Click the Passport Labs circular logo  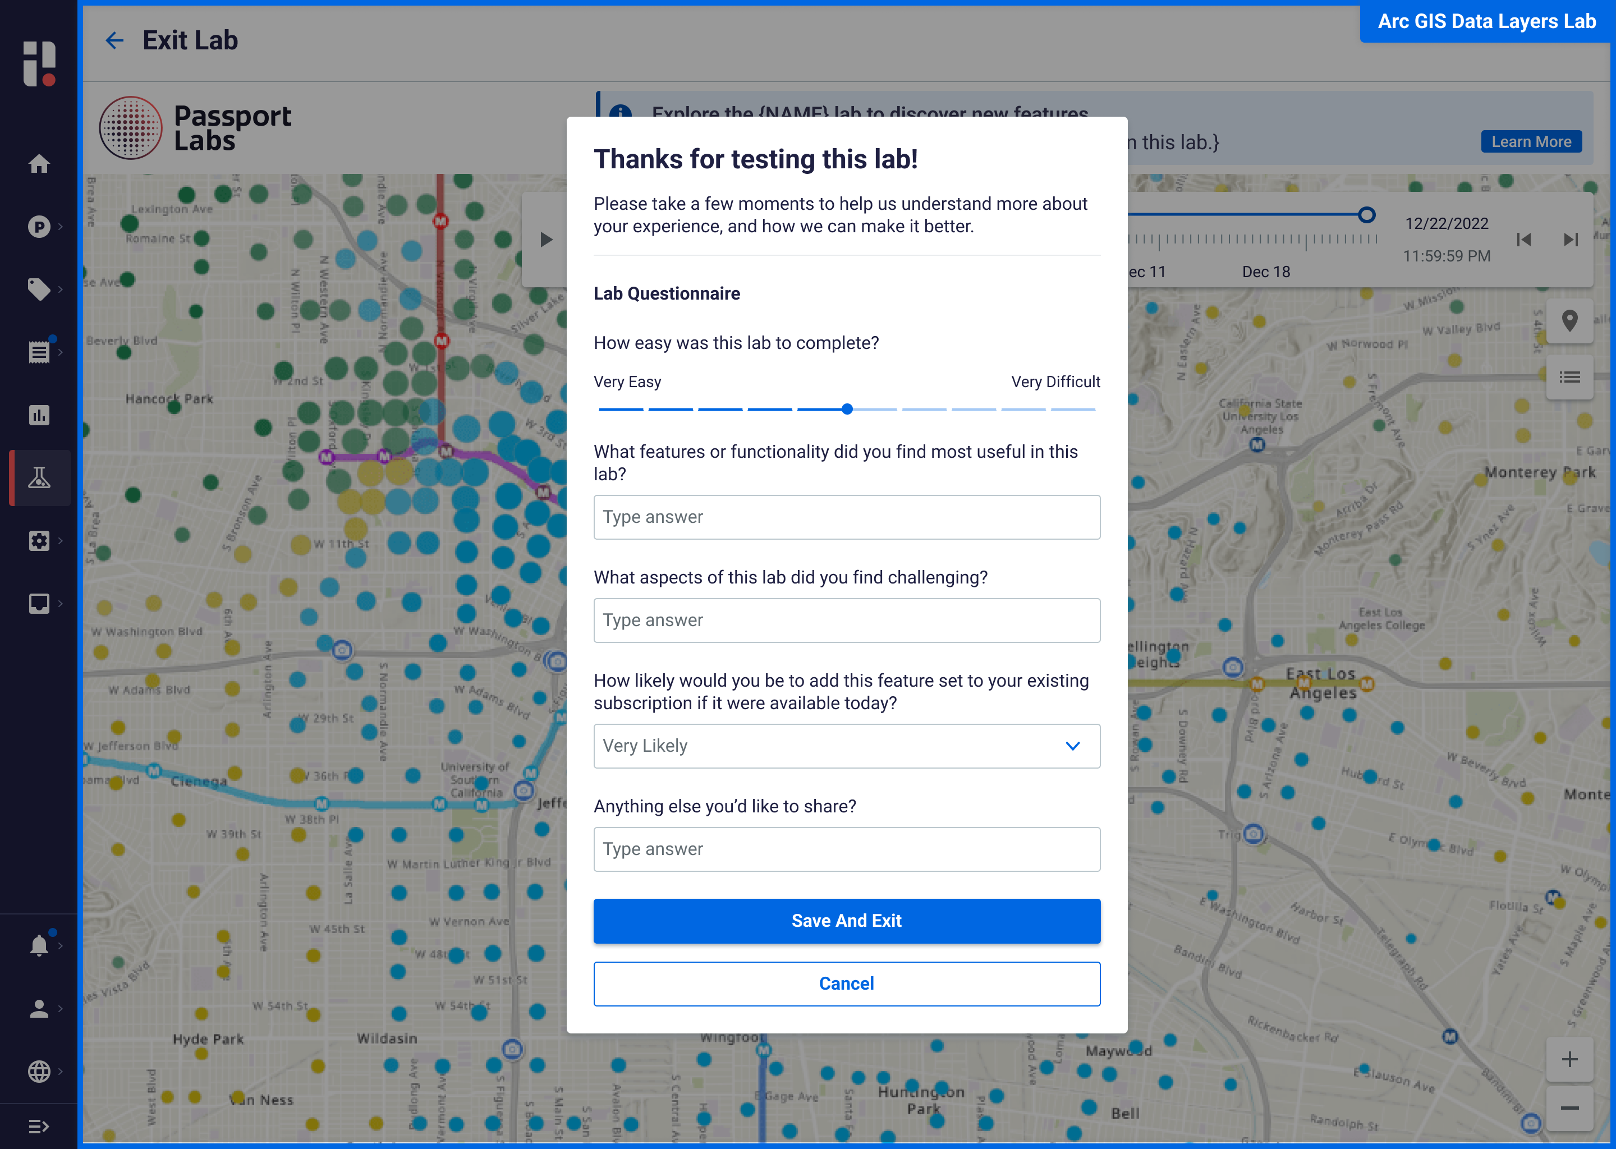[x=131, y=128]
